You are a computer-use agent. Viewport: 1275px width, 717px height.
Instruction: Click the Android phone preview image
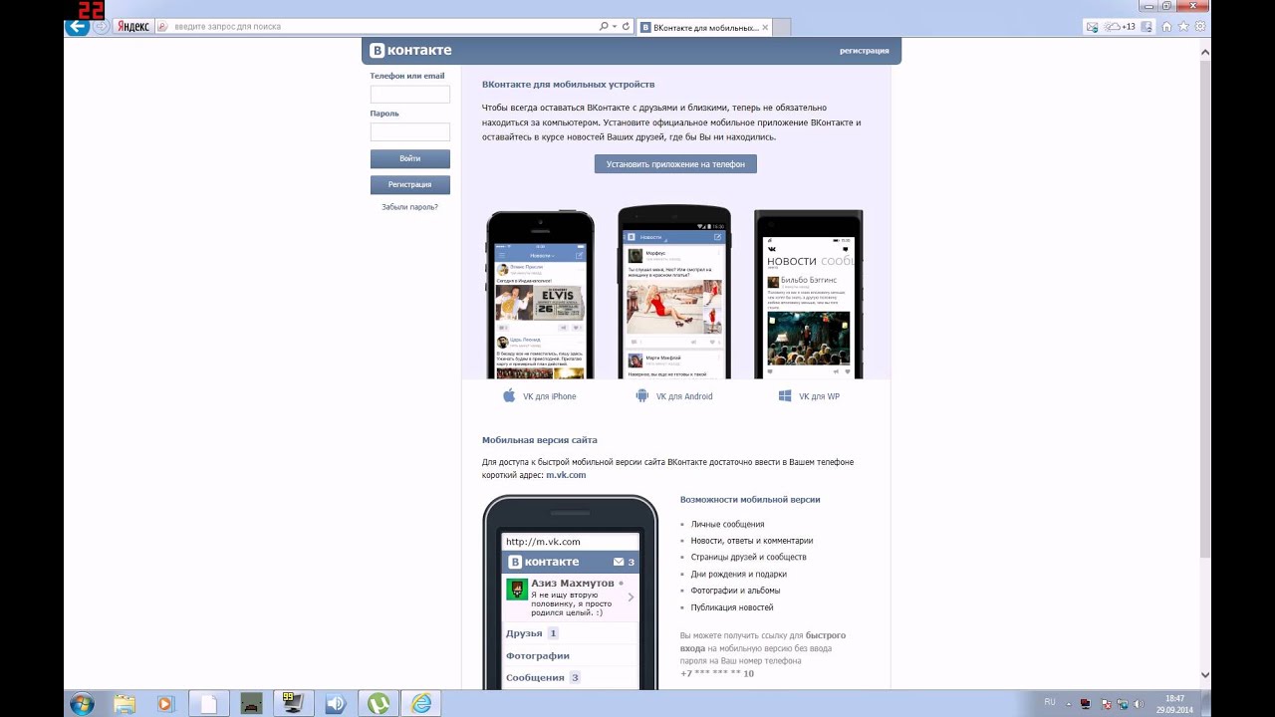(x=674, y=292)
